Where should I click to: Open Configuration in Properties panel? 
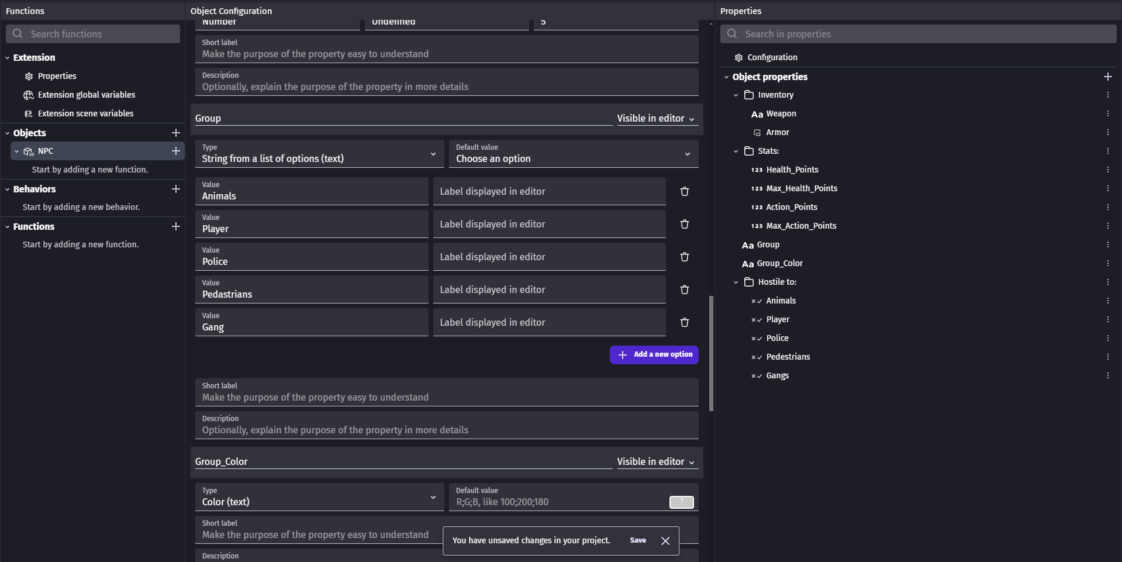772,57
